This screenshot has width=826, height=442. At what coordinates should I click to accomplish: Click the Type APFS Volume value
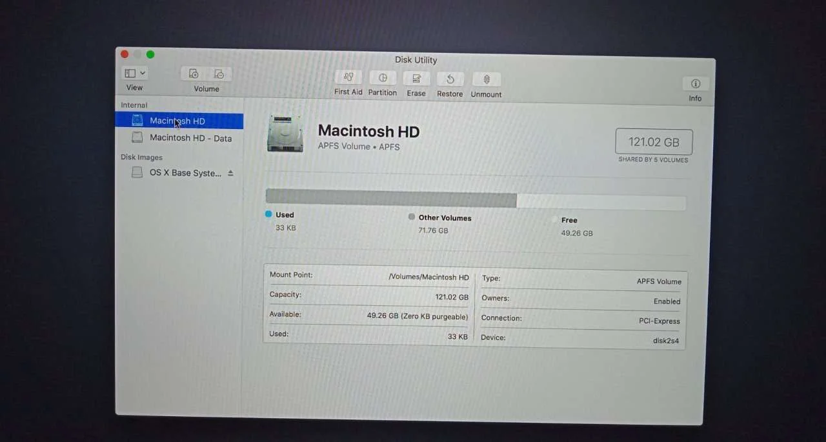659,281
